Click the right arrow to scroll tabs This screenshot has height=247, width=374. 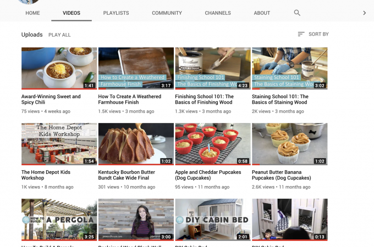click(x=364, y=13)
